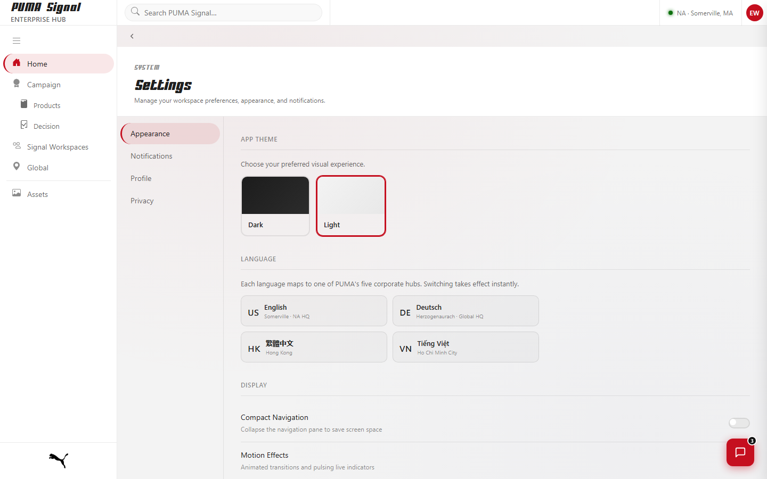Click the APP THEME section header
This screenshot has height=479, width=767.
pos(259,139)
